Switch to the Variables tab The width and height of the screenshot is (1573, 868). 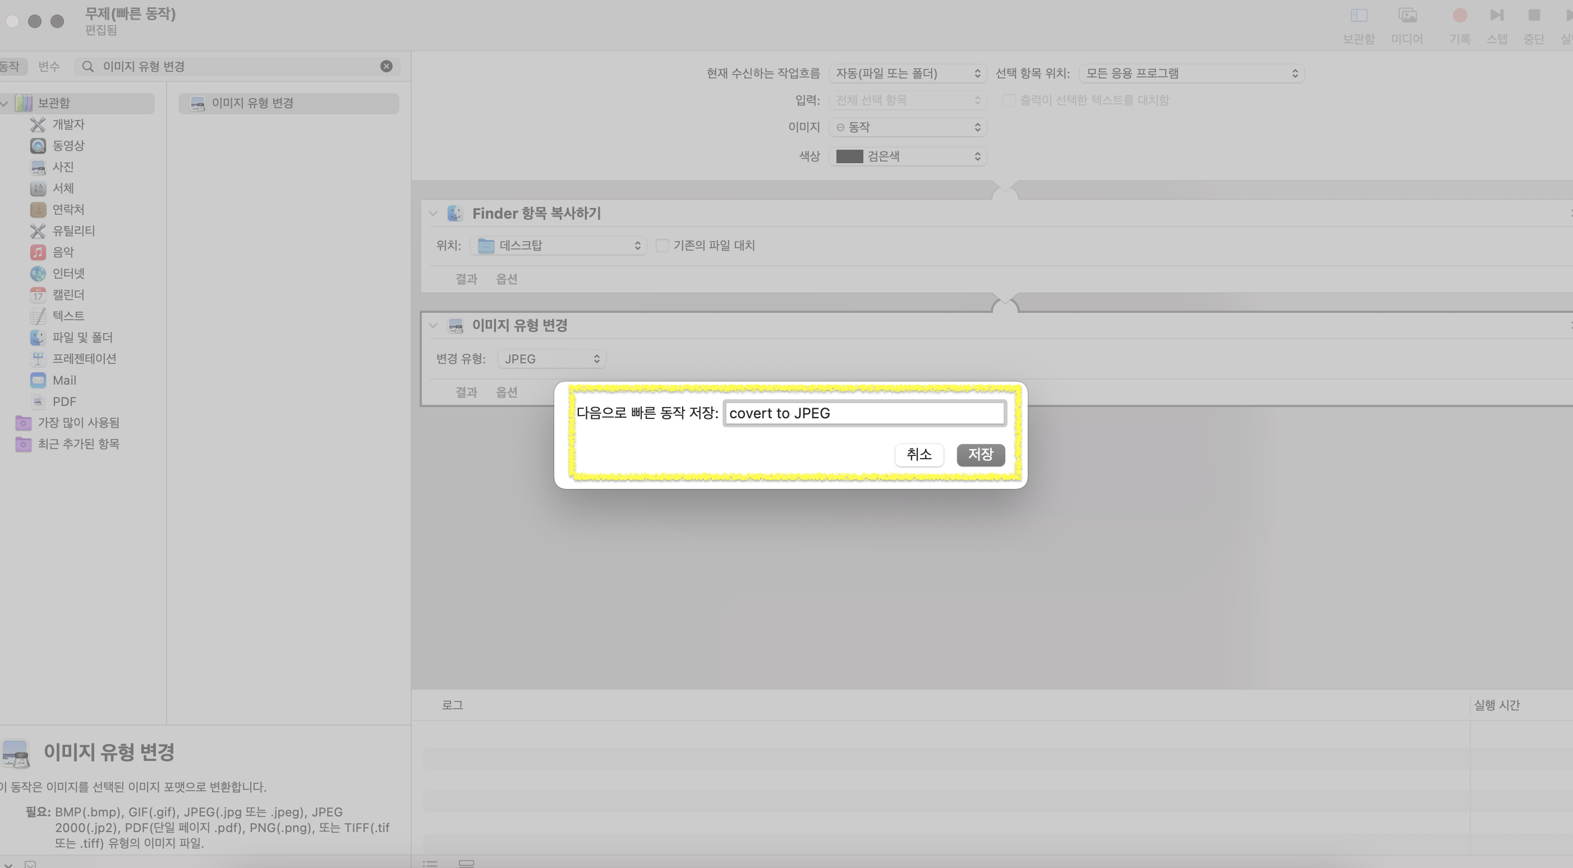pos(49,67)
